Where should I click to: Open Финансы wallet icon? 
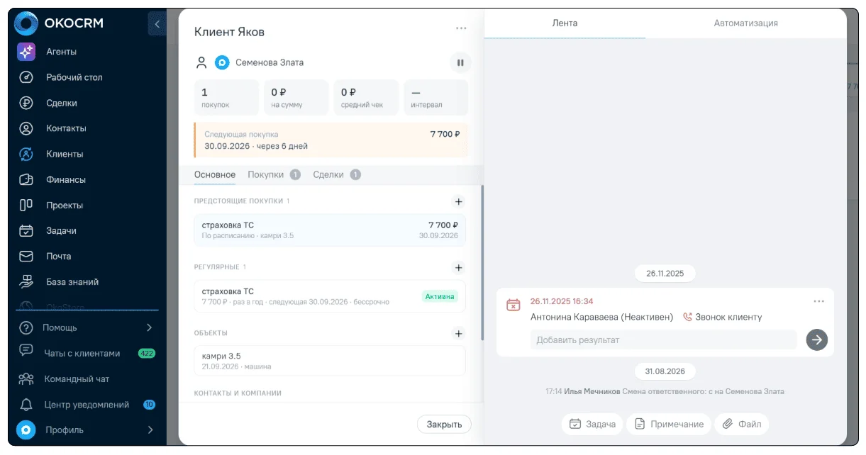pos(26,179)
